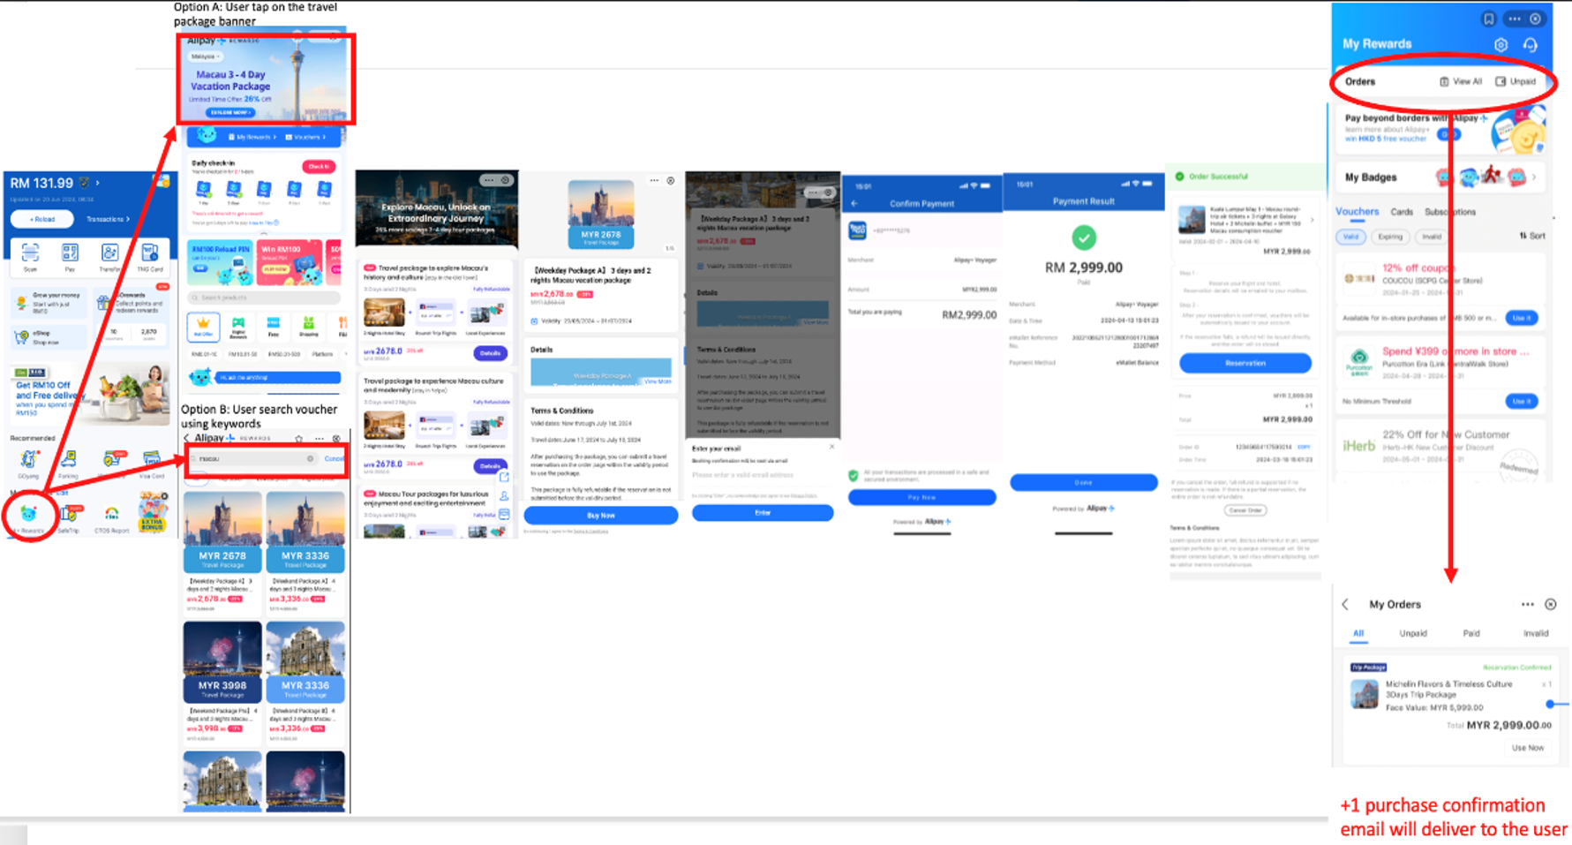
Task: Tap Use Now on the Michelin trip order
Action: coord(1528,748)
